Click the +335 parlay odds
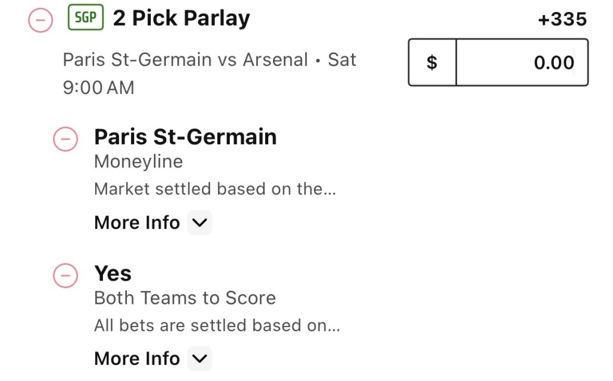 (562, 19)
